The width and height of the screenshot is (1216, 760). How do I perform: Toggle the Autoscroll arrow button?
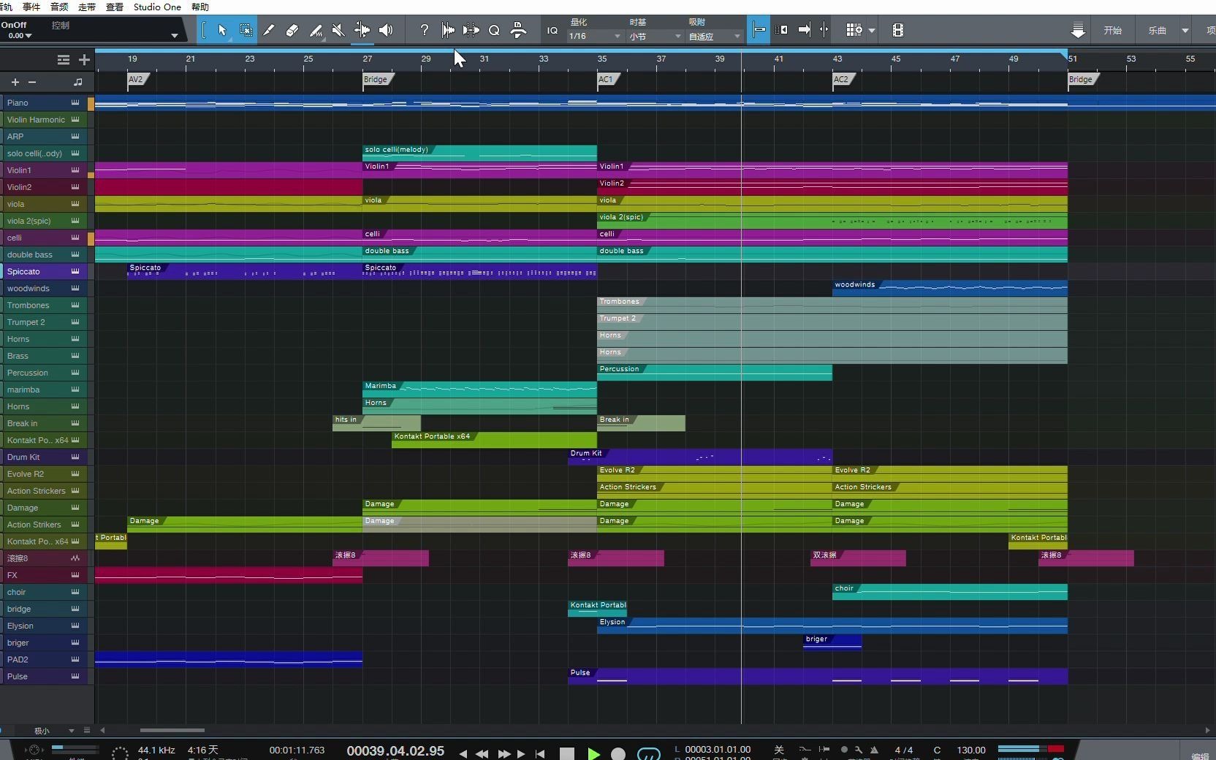(805, 30)
